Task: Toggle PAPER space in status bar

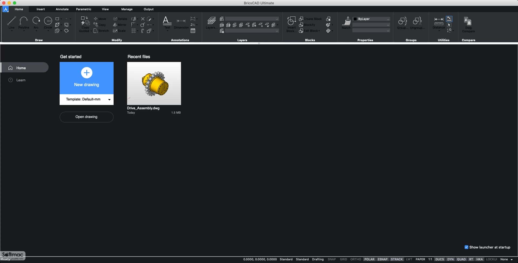Action: point(420,259)
